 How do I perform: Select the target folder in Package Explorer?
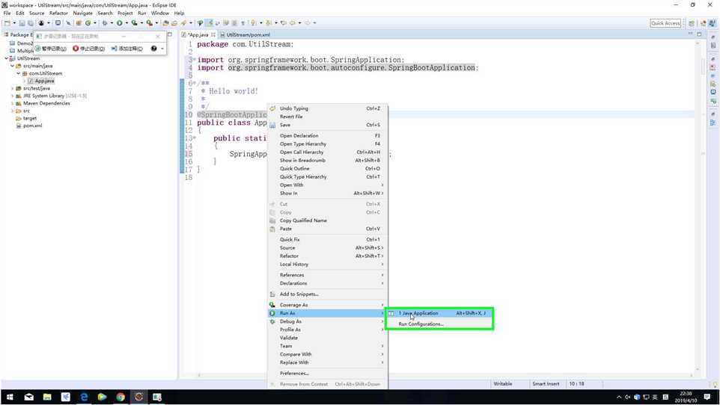[x=27, y=118]
